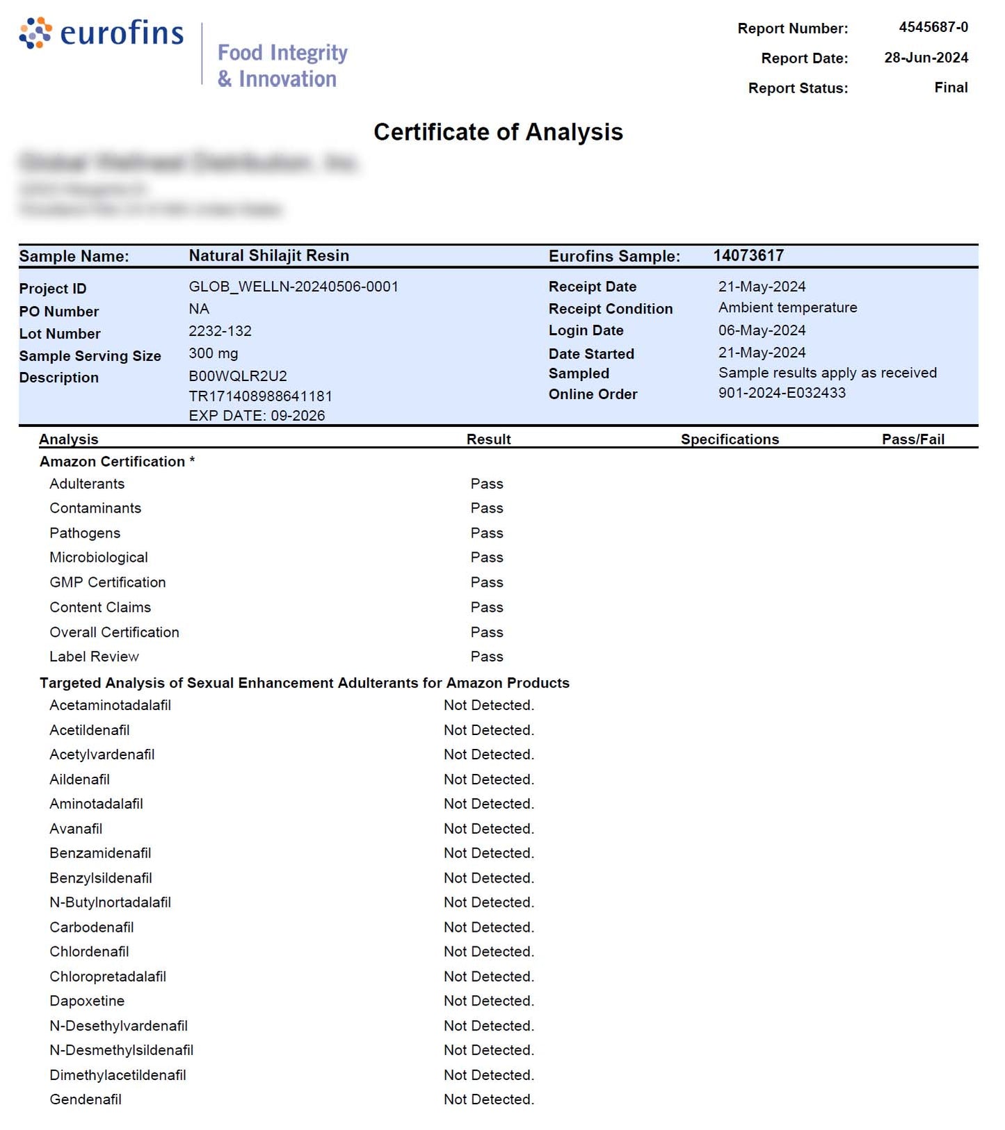Click the Project ID GLOB_WELLN-20240506-0001
The width and height of the screenshot is (1005, 1130).
pyautogui.click(x=294, y=286)
